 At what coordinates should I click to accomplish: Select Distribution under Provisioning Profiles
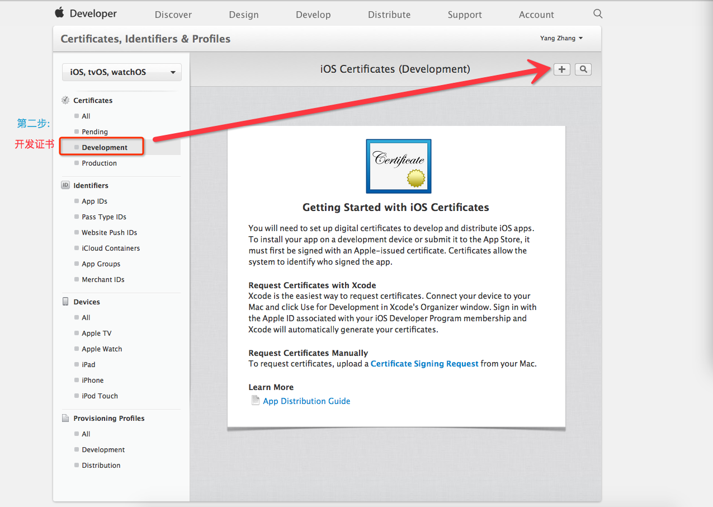coord(101,465)
